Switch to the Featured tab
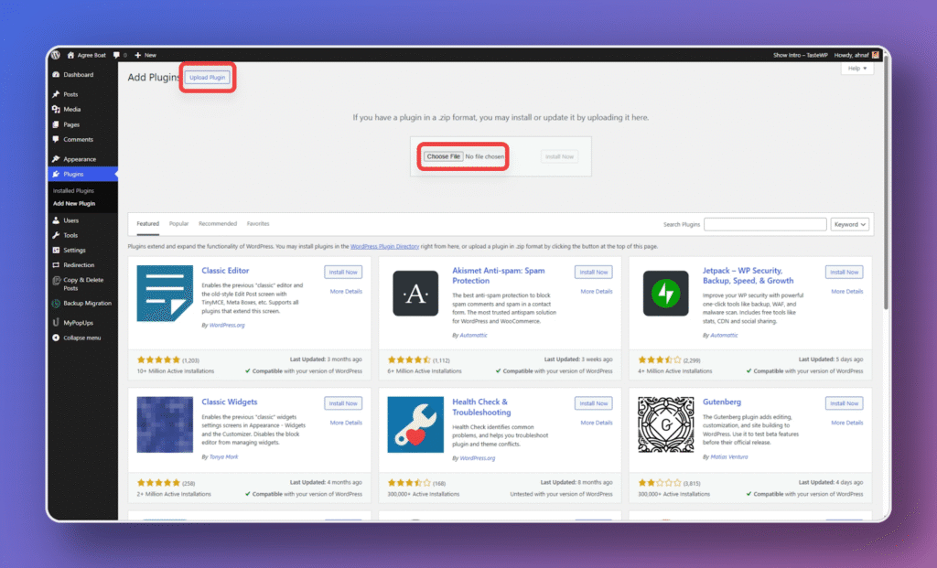The image size is (937, 568). (x=147, y=224)
